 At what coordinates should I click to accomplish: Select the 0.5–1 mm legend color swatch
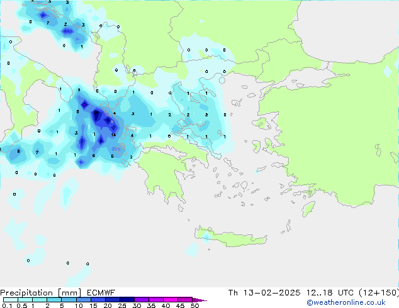pyautogui.click(x=25, y=300)
